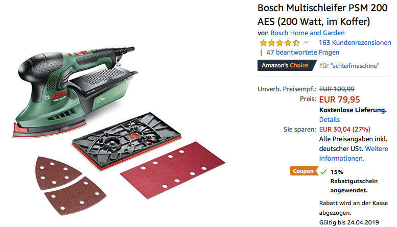Open the delivery Details link
397x227 pixels.
(329, 119)
